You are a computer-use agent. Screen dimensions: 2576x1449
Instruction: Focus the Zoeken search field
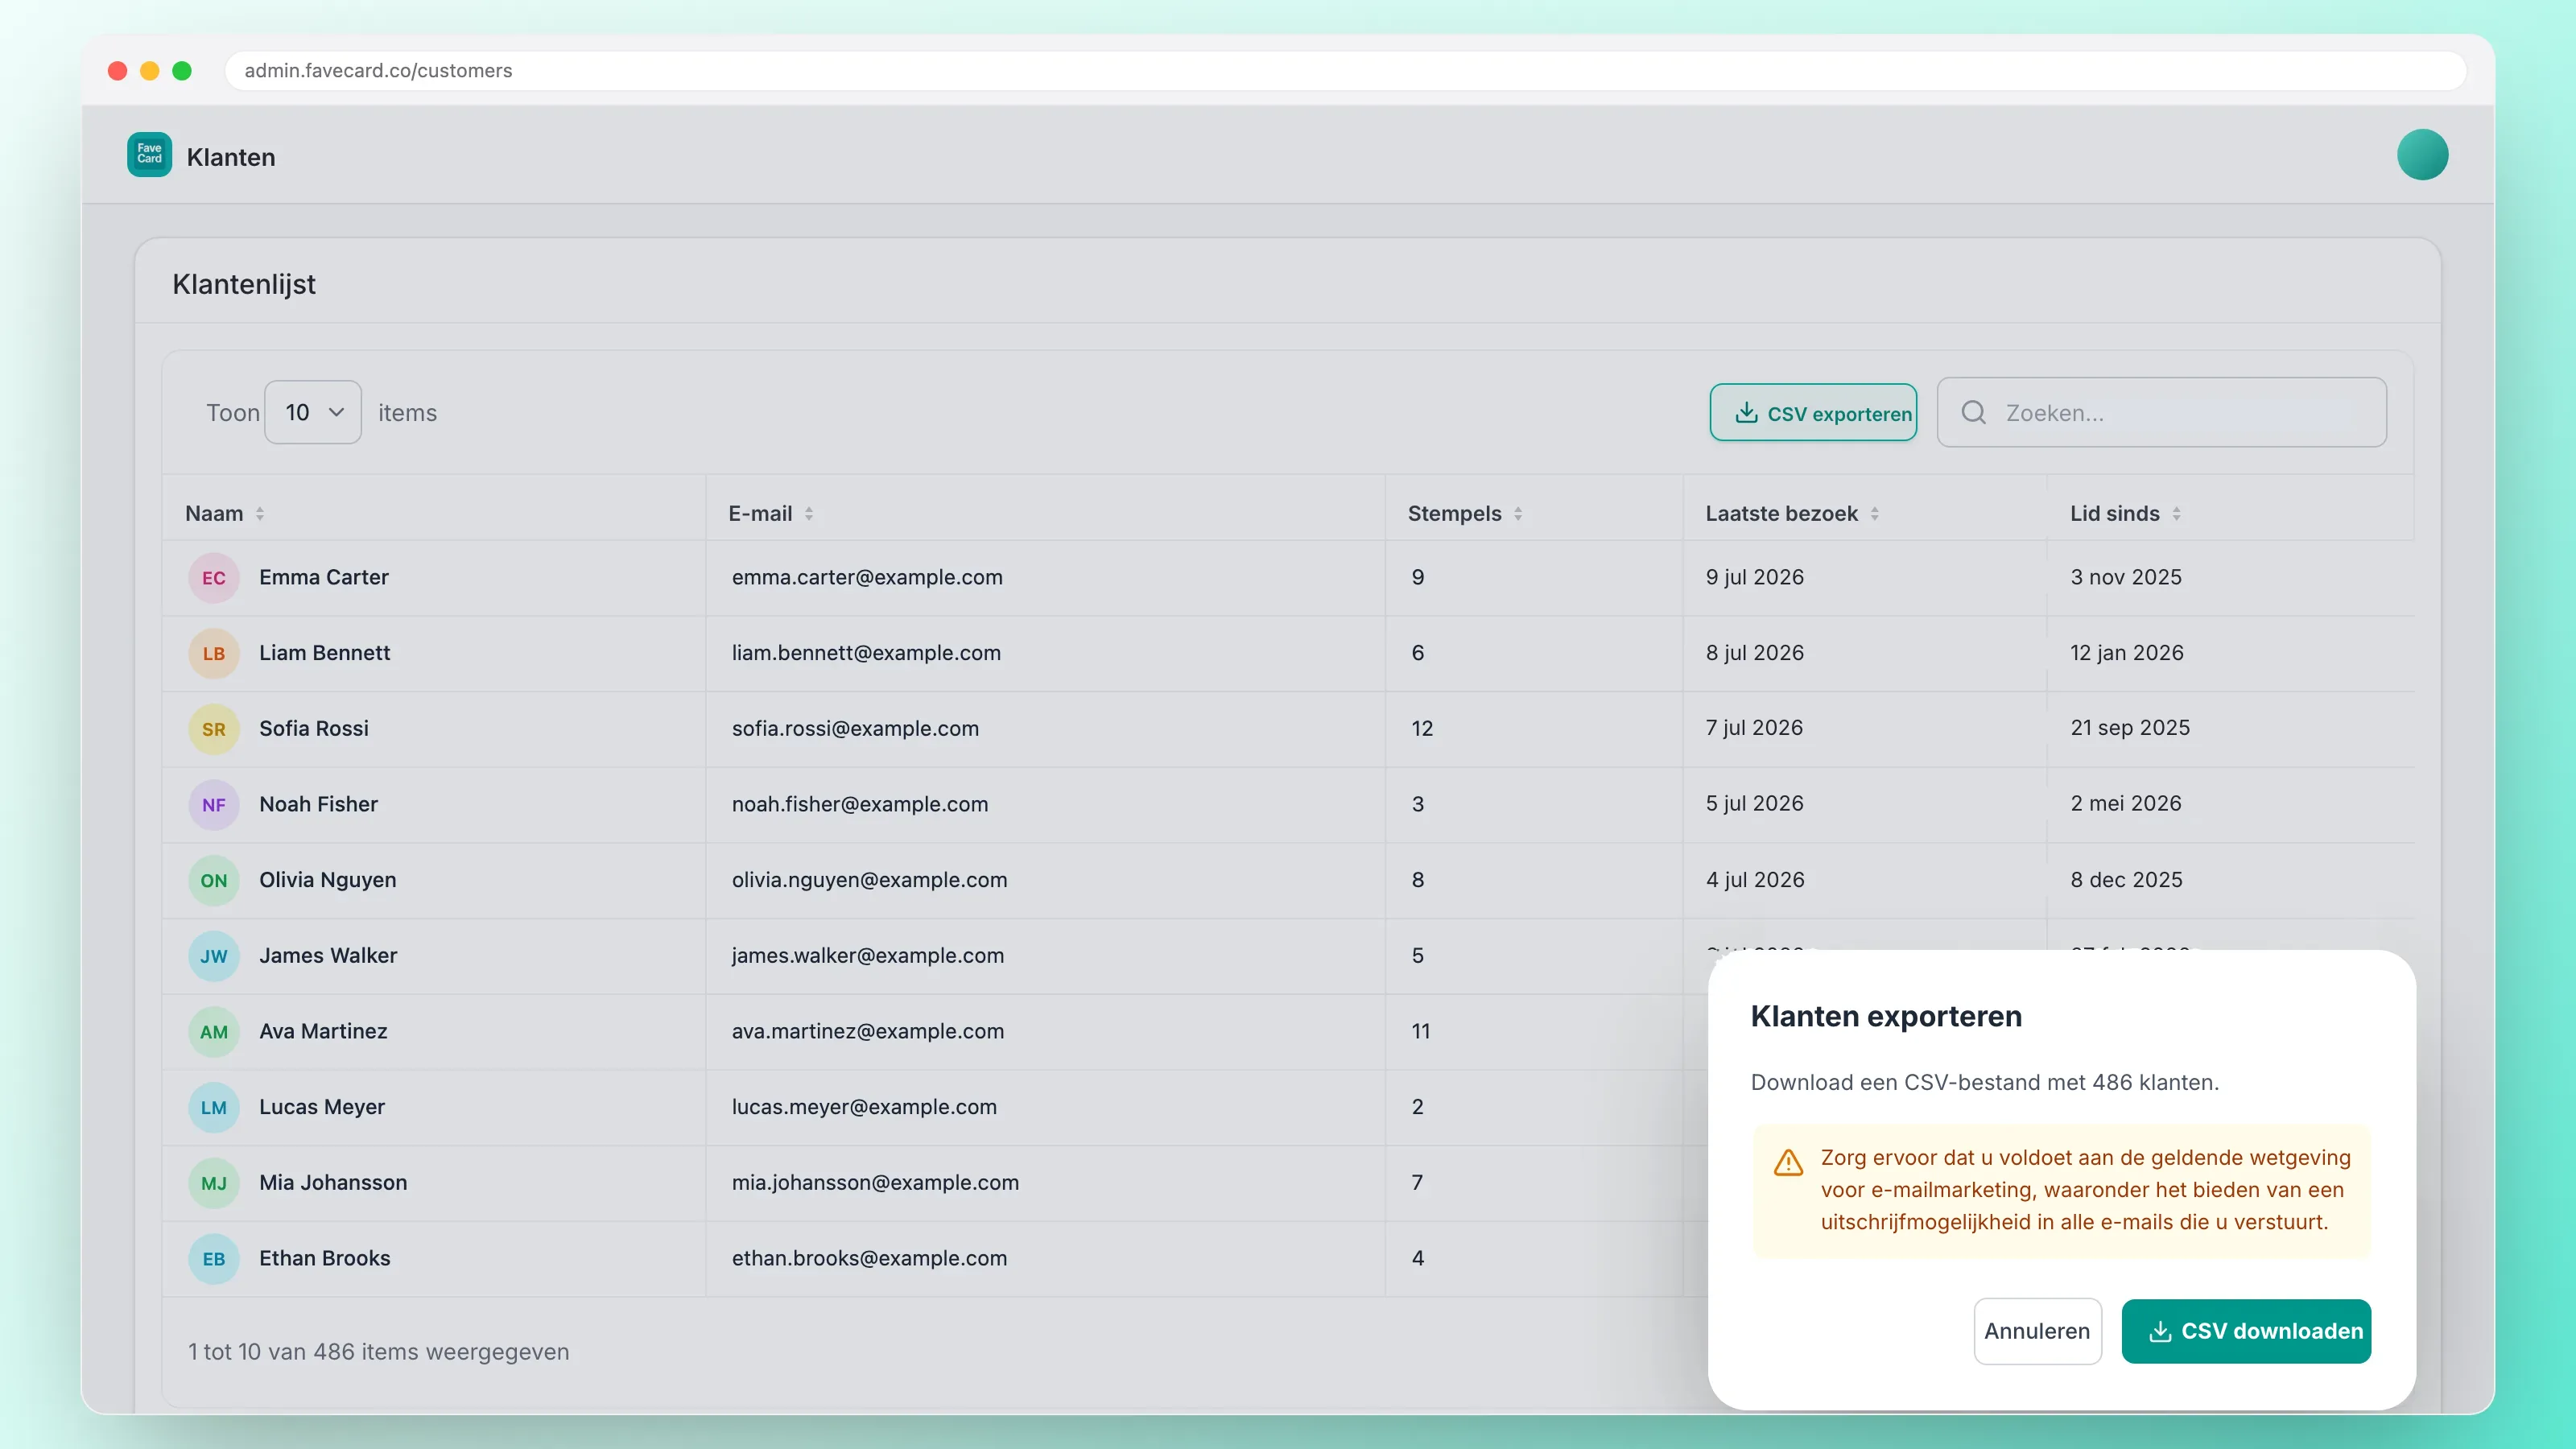pos(2161,412)
